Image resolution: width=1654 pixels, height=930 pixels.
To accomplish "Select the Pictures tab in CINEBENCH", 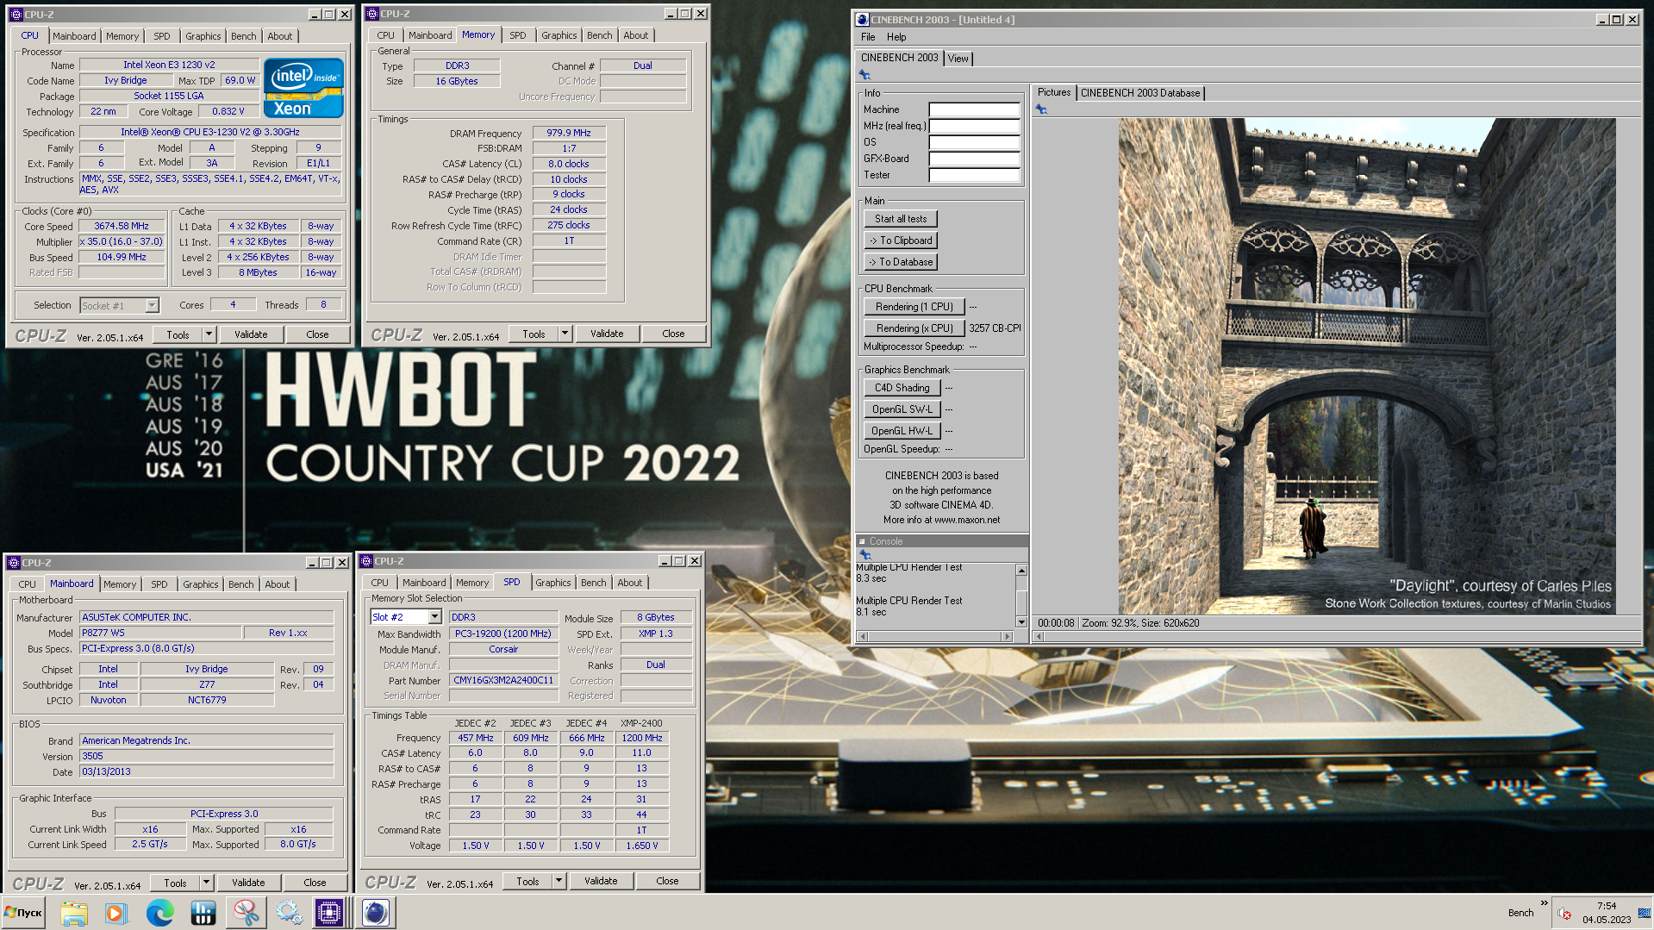I will point(1053,92).
